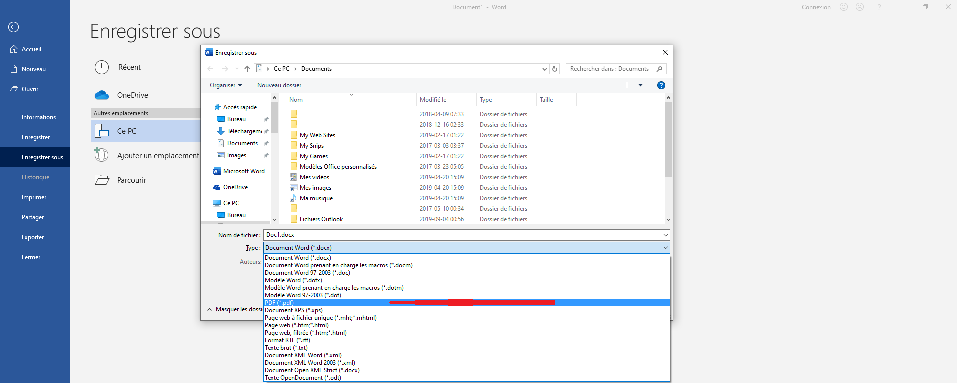Choose Modèle Word (*.dotx) option
The image size is (957, 383).
click(x=466, y=280)
